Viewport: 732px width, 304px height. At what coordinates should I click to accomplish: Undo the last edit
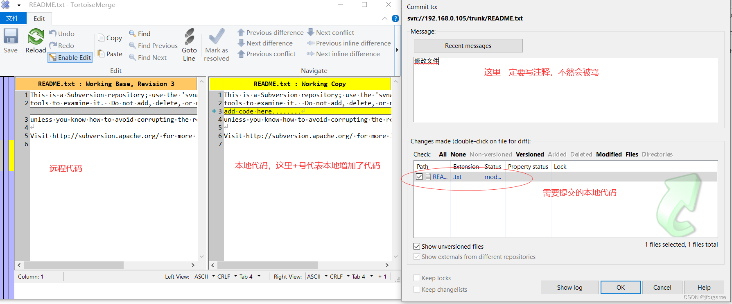tap(62, 34)
